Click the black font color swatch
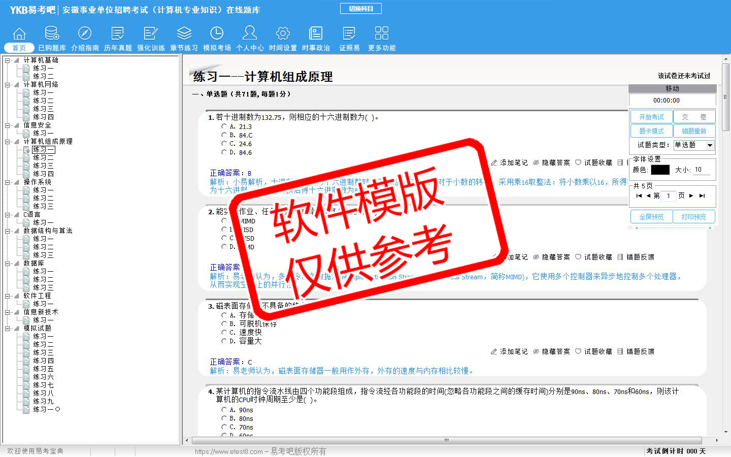The width and height of the screenshot is (731, 457). (660, 170)
